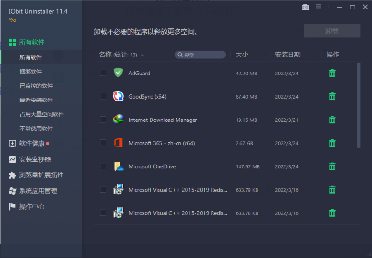
Task: Click the uninstall trash icon for GoodSync
Action: pyautogui.click(x=332, y=96)
